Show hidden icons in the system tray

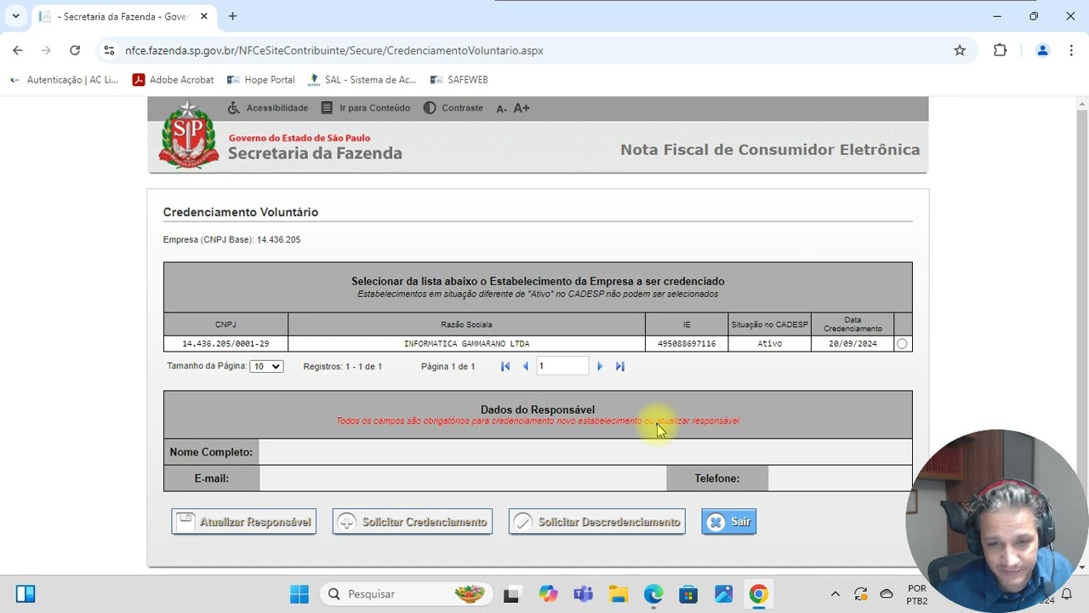tap(835, 594)
